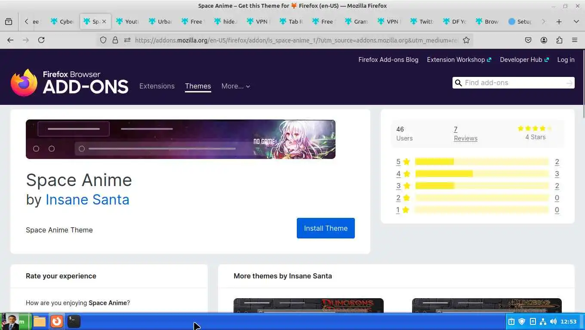Click the Install Theme button
585x330 pixels.
[x=326, y=228]
